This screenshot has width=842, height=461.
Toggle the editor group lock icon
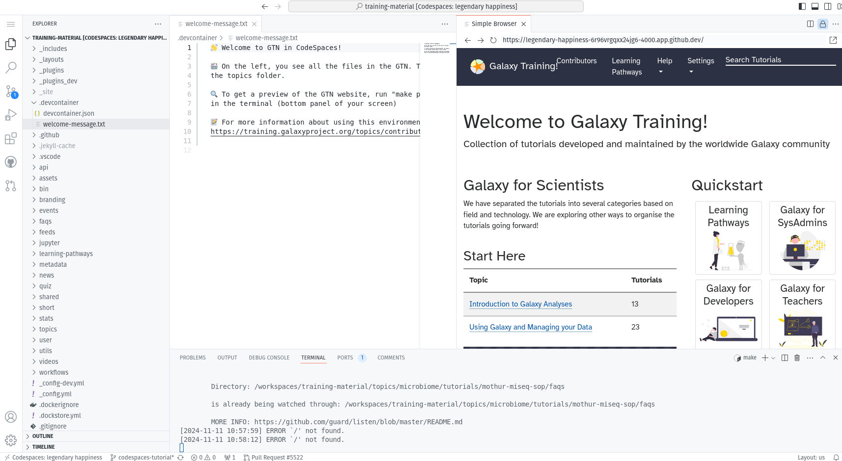click(x=823, y=24)
